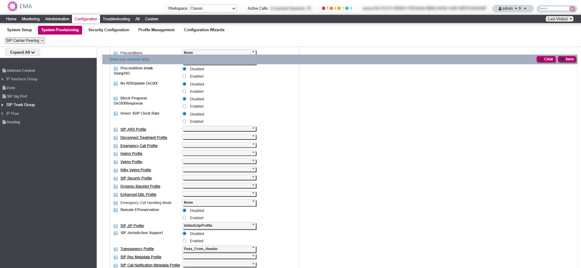Click help icon next to Honor SDP Clock Rate

pos(115,114)
